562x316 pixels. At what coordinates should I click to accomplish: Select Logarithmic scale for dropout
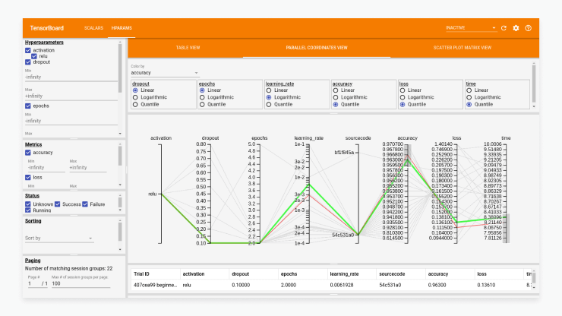click(135, 97)
